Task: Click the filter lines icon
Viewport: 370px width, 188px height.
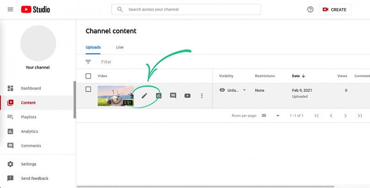Action: [x=88, y=62]
